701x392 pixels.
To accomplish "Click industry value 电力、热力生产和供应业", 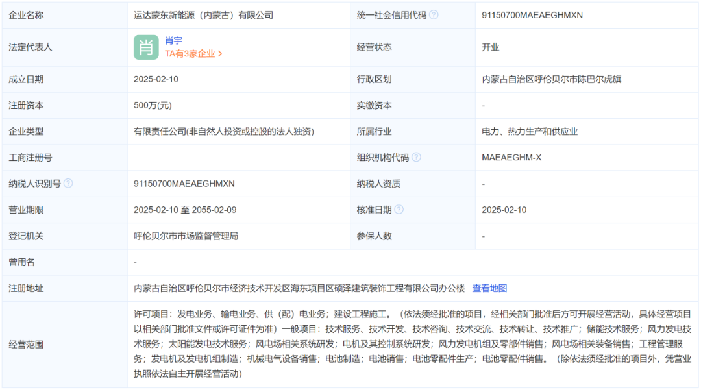I will (530, 131).
